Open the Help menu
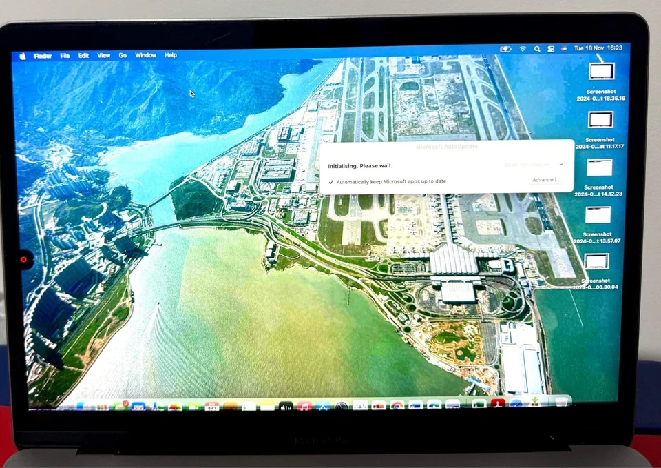 pos(171,55)
